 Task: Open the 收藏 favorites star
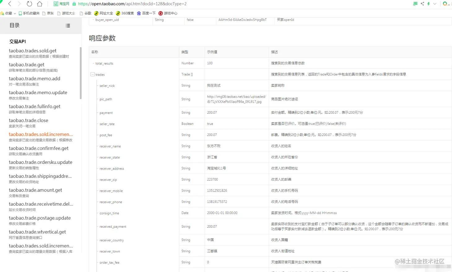click(x=2, y=13)
